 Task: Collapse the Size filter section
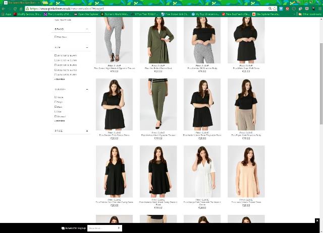[87, 47]
